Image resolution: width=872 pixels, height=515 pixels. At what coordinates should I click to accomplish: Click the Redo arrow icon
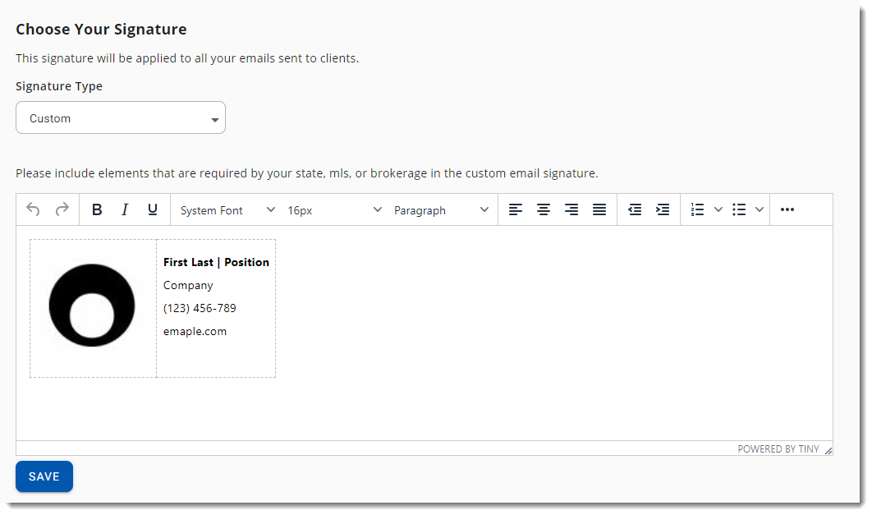pos(62,209)
